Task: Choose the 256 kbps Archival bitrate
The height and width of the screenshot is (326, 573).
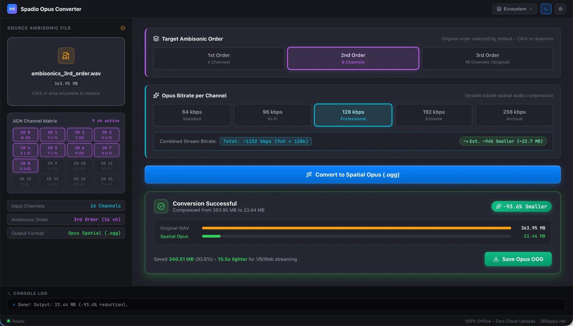Action: [x=514, y=115]
